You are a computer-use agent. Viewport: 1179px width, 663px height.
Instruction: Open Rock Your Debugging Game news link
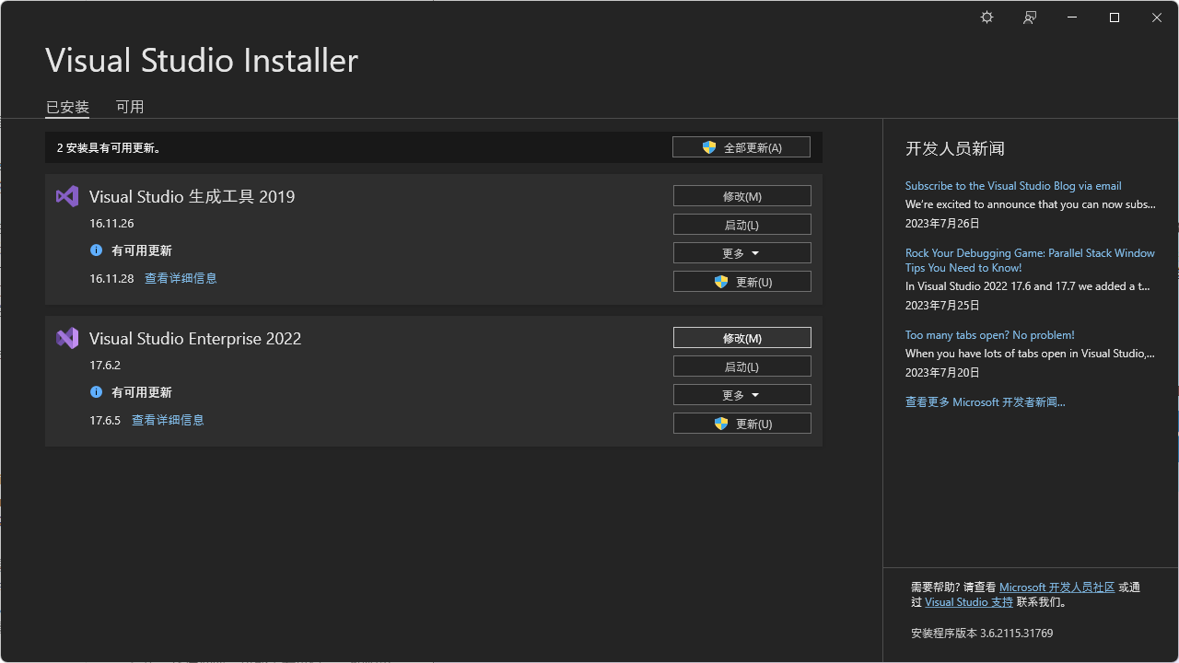(x=1030, y=260)
